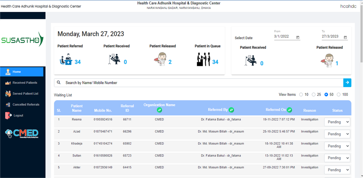This screenshot has height=178, width=363.
Task: Click the hcahdc user label
Action: point(348,6)
